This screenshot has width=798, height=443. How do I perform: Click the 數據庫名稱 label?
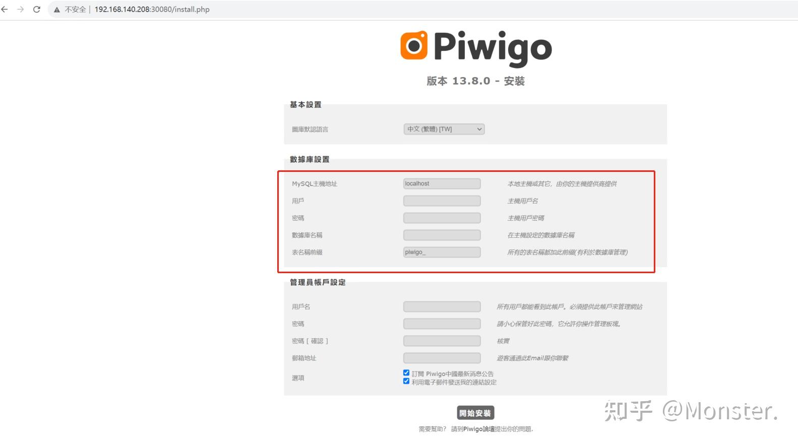click(x=307, y=235)
